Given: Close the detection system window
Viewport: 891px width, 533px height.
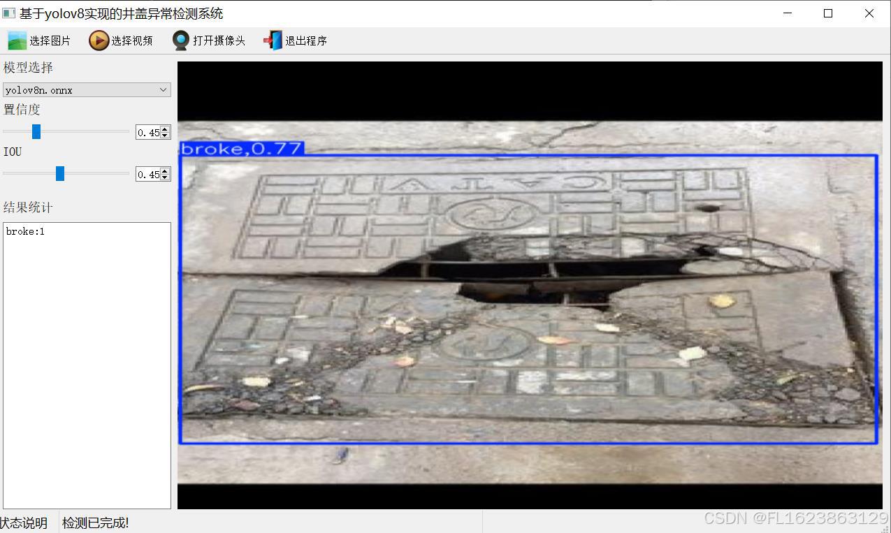Looking at the screenshot, I should (x=869, y=13).
